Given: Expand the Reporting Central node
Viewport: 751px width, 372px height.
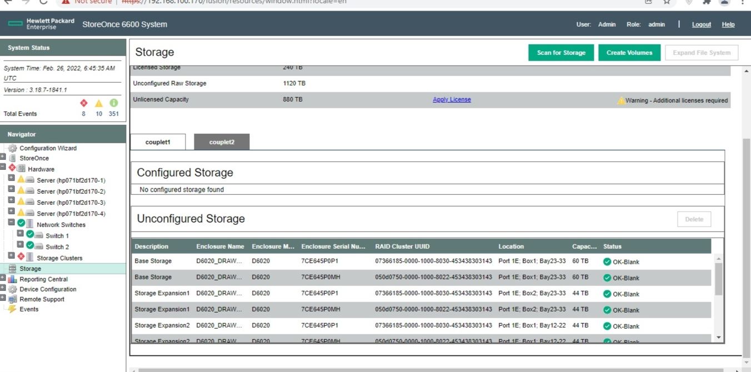Looking at the screenshot, I should tap(3, 278).
